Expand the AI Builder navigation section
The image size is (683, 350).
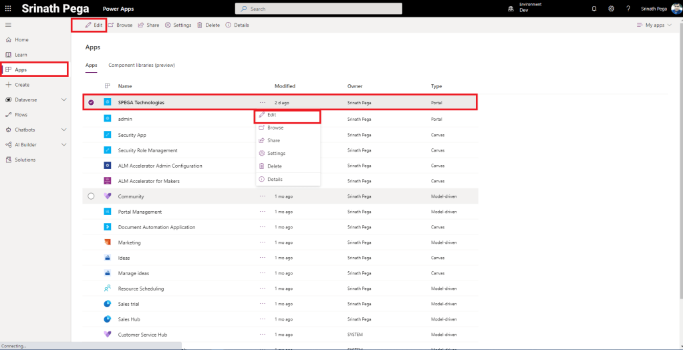63,144
